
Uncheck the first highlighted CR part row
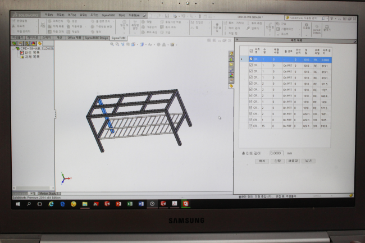point(250,59)
